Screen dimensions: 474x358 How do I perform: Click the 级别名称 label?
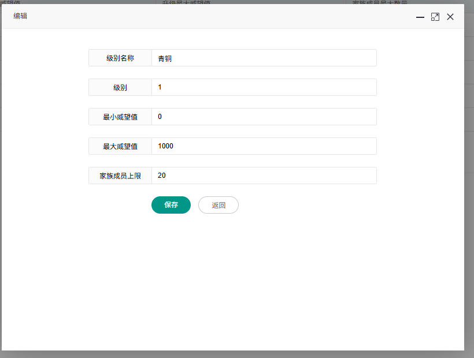click(120, 58)
